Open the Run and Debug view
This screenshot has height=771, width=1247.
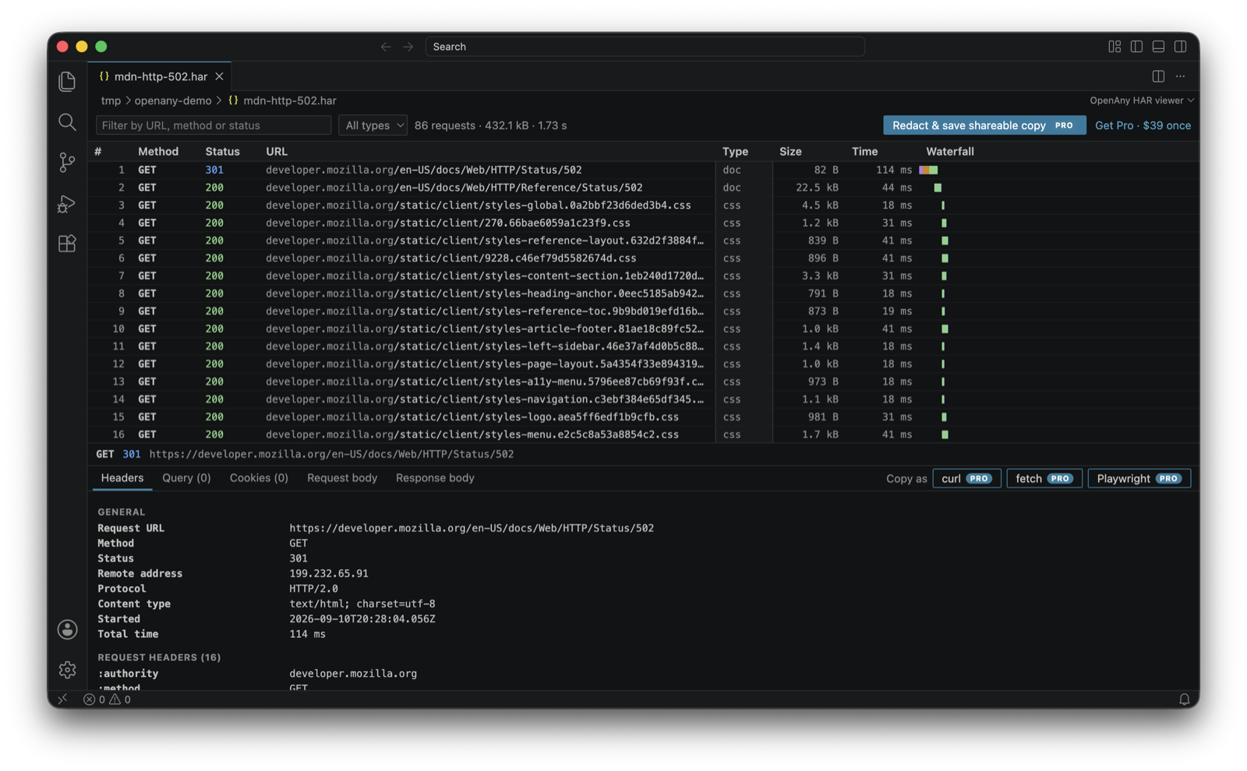coord(67,203)
